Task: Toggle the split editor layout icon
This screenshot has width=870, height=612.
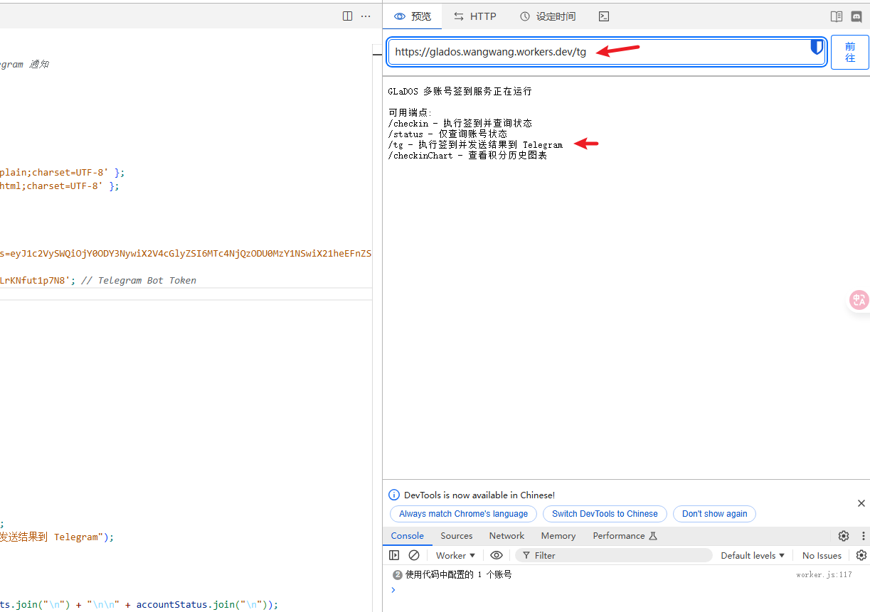Action: (347, 16)
